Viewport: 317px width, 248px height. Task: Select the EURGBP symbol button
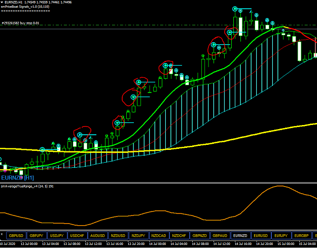[302, 236]
